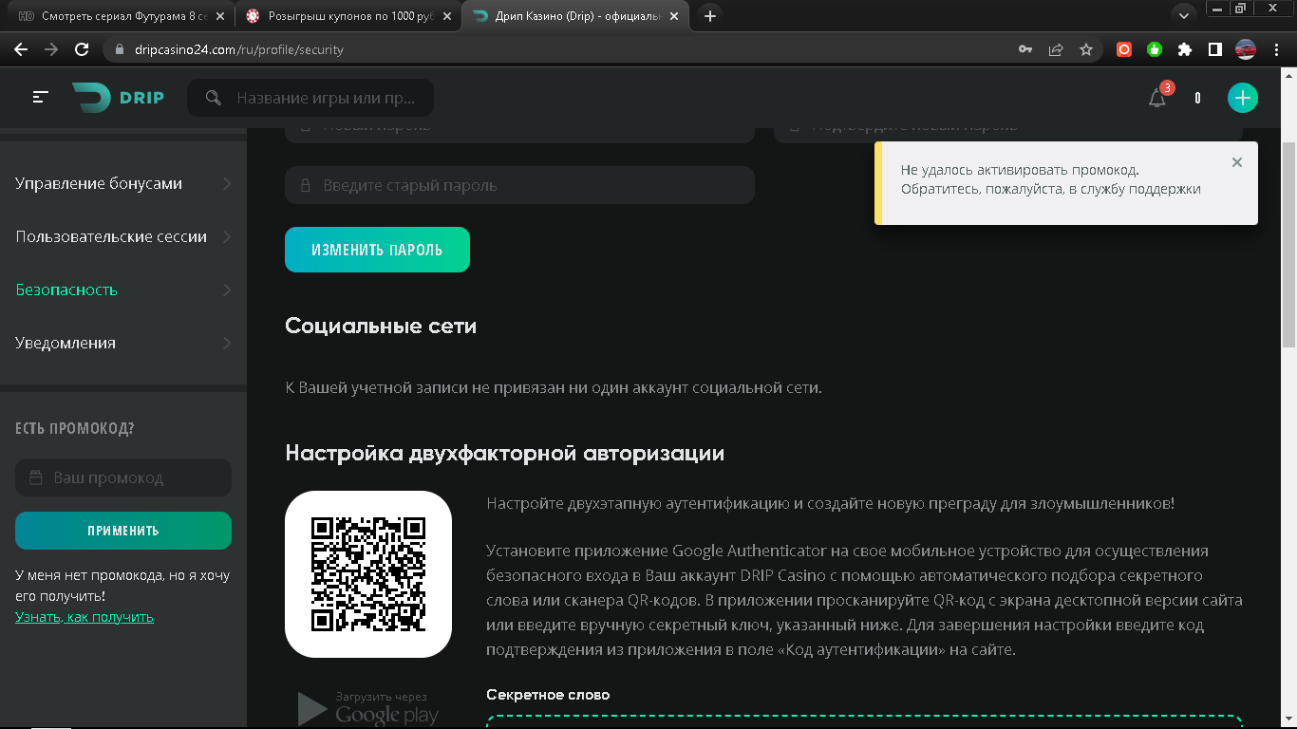This screenshot has width=1297, height=729.
Task: Expand the Пользовательские сессии chevron
Action: click(x=227, y=236)
